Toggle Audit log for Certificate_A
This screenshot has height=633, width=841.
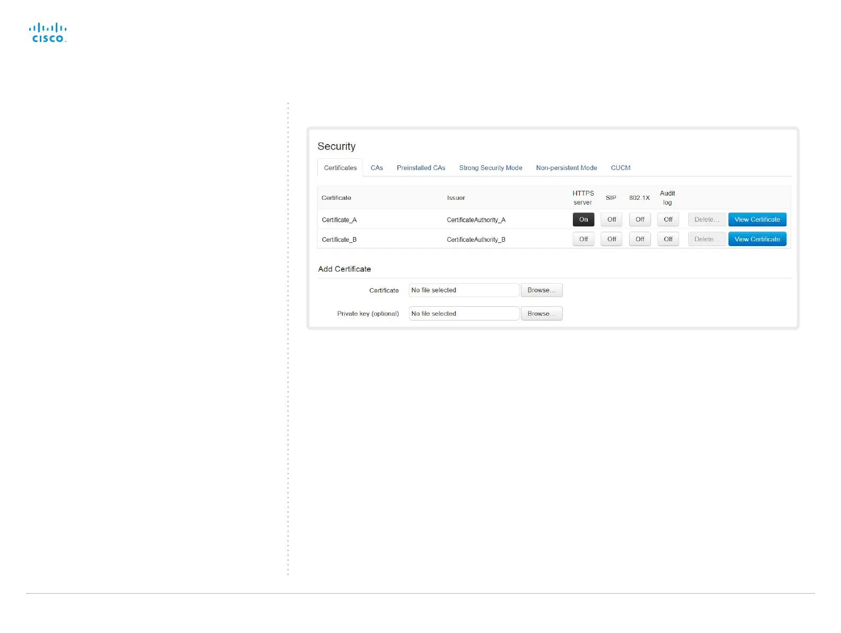[x=668, y=220]
